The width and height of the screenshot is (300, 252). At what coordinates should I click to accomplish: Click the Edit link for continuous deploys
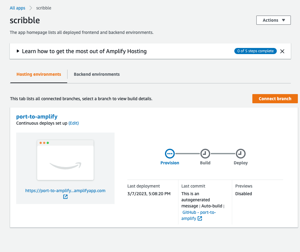(x=74, y=123)
